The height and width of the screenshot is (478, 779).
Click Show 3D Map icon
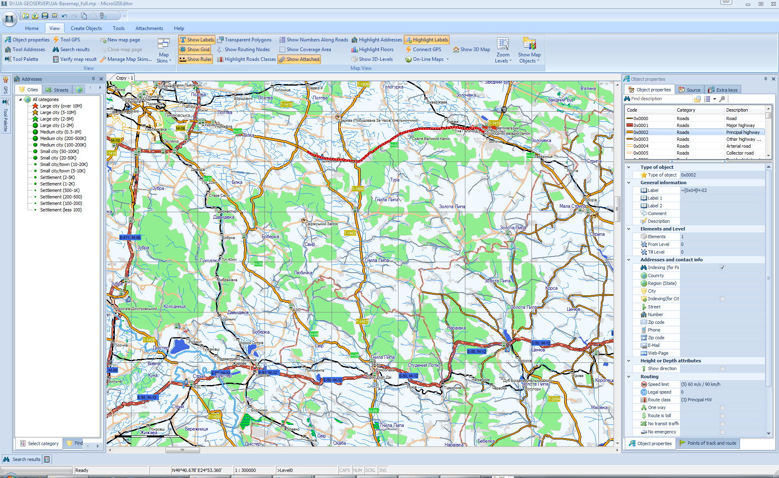[456, 50]
